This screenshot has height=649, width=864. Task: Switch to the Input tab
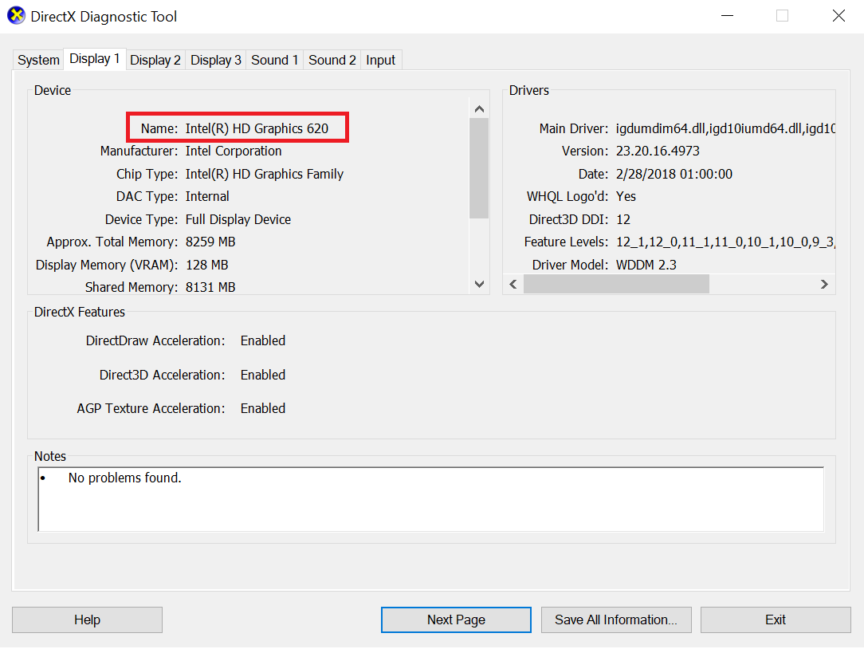381,60
